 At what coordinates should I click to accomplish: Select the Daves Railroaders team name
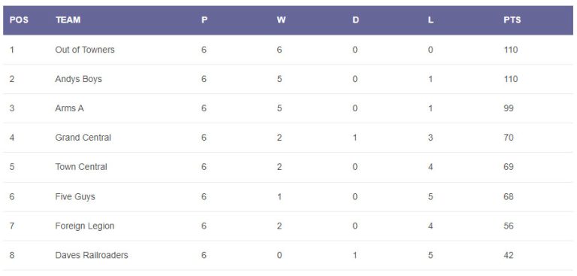pos(92,256)
